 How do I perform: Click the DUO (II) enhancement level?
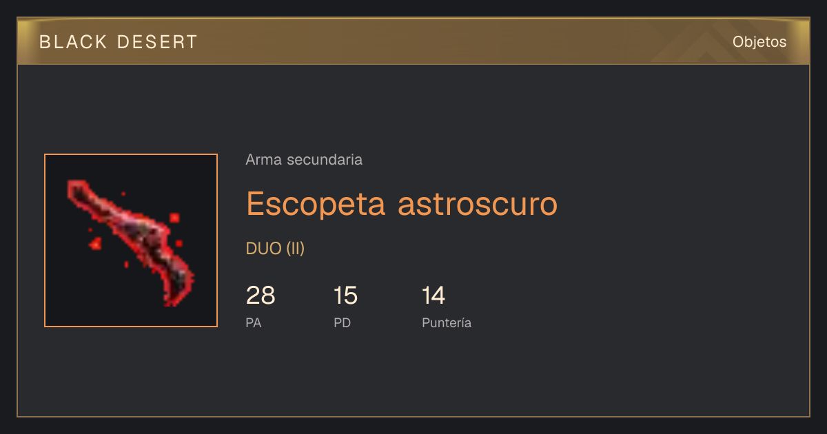coord(275,249)
